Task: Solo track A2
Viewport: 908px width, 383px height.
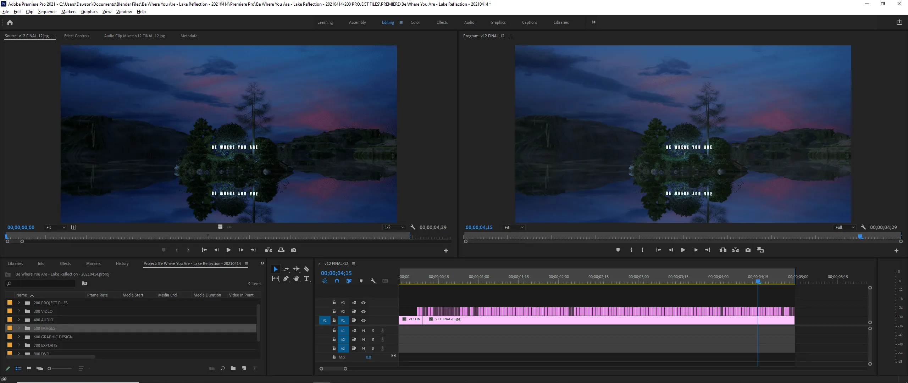Action: point(373,339)
